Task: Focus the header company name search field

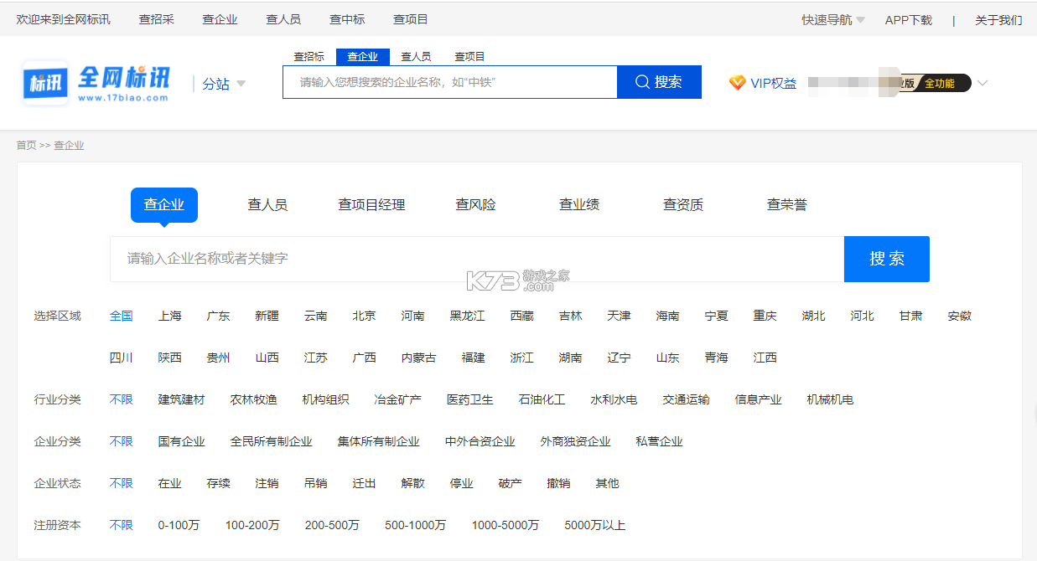Action: [450, 82]
